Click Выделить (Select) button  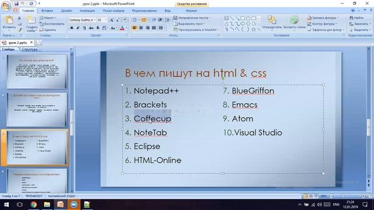click(360, 30)
